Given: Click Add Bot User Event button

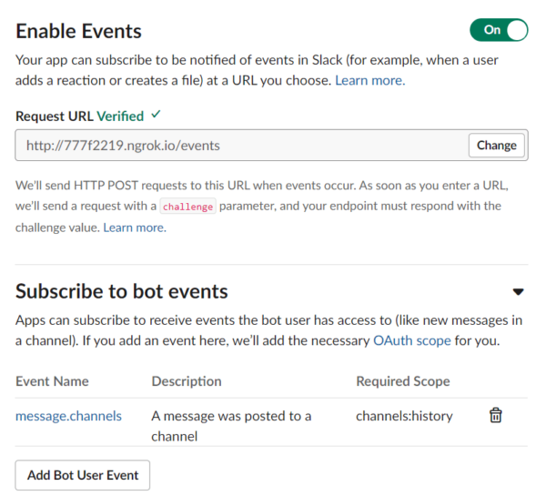Looking at the screenshot, I should [83, 475].
